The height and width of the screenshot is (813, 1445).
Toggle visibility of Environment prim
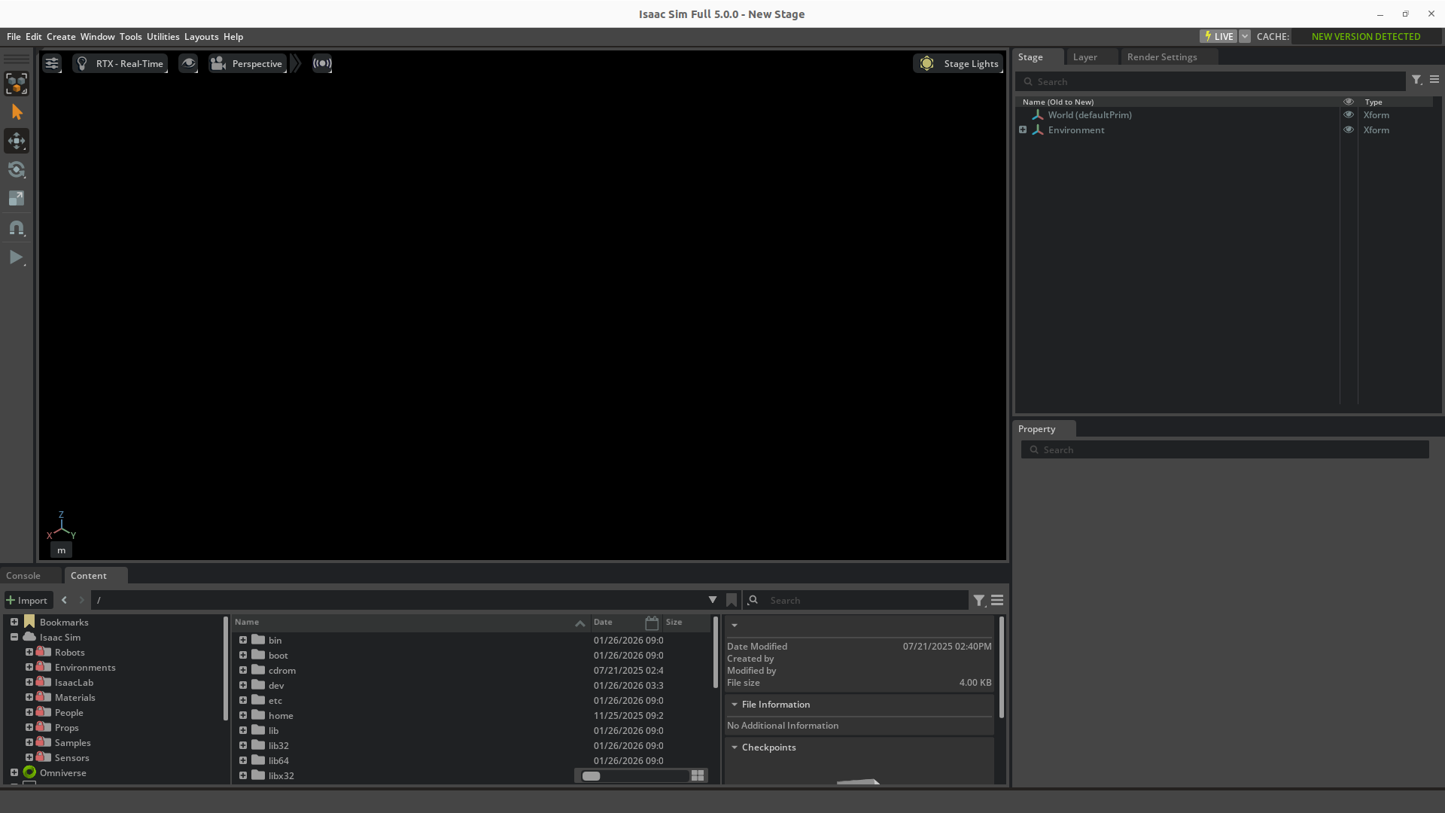(x=1349, y=130)
